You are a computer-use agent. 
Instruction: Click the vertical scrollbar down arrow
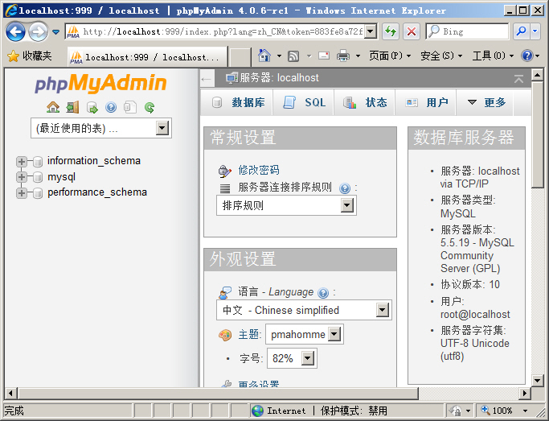538,380
